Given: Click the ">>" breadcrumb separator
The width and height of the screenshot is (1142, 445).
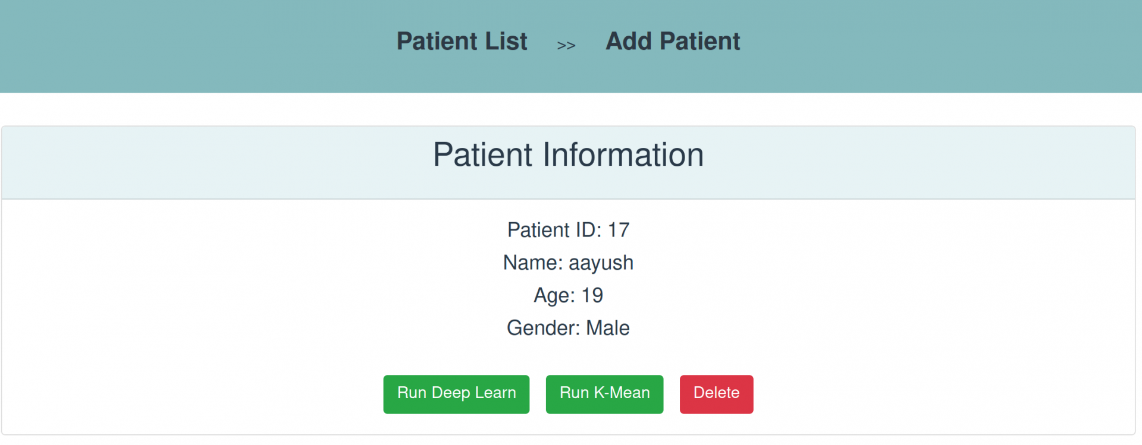Looking at the screenshot, I should pos(566,46).
